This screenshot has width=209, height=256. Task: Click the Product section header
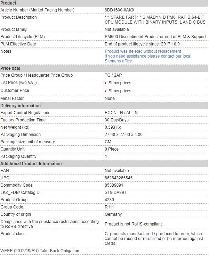104,3
